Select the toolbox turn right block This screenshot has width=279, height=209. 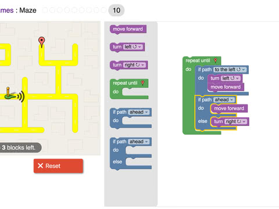click(x=128, y=65)
